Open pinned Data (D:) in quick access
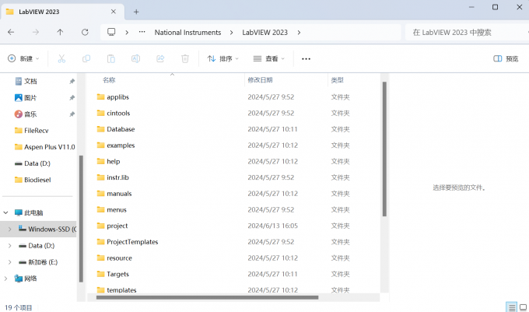Image resolution: width=529 pixels, height=312 pixels. click(x=37, y=163)
